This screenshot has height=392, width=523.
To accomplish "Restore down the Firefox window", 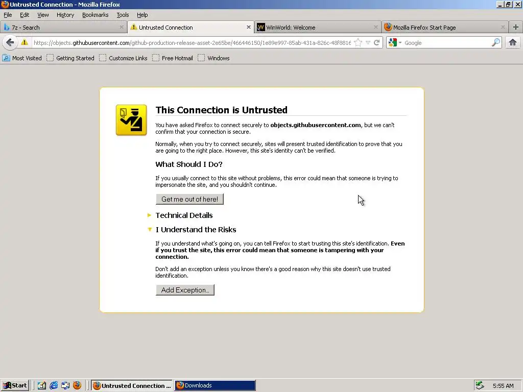I will coord(508,4).
